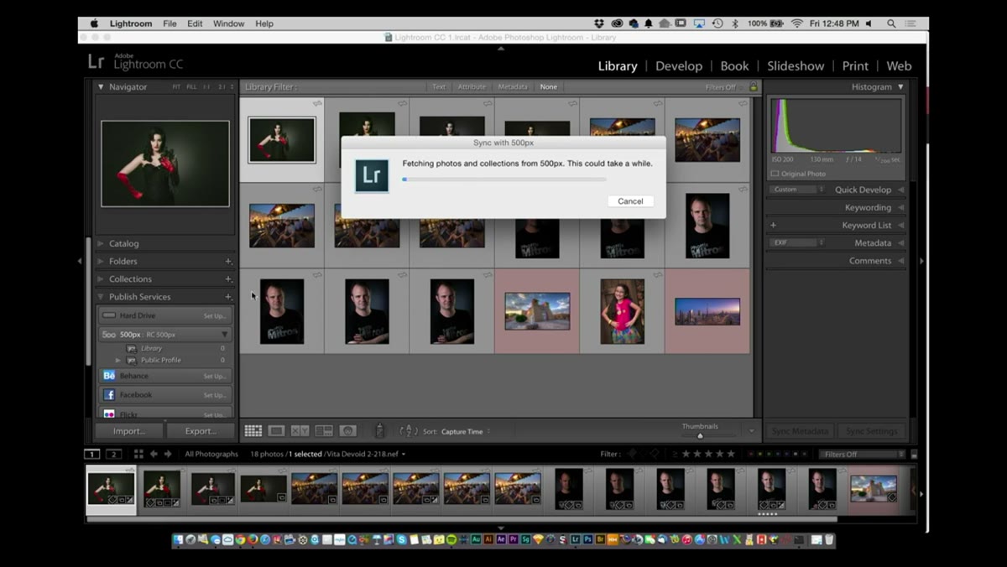1007x567 pixels.
Task: Expand the Folders panel
Action: [x=101, y=261]
